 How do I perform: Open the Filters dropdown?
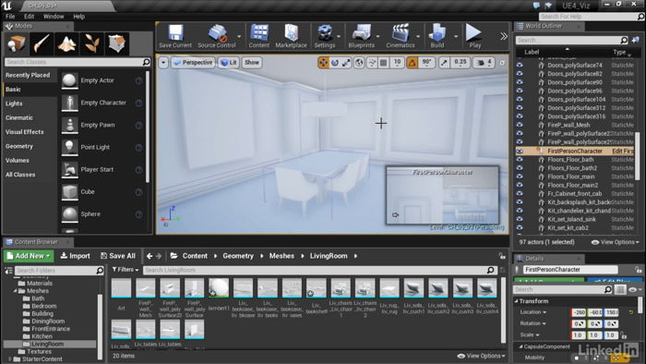(126, 270)
